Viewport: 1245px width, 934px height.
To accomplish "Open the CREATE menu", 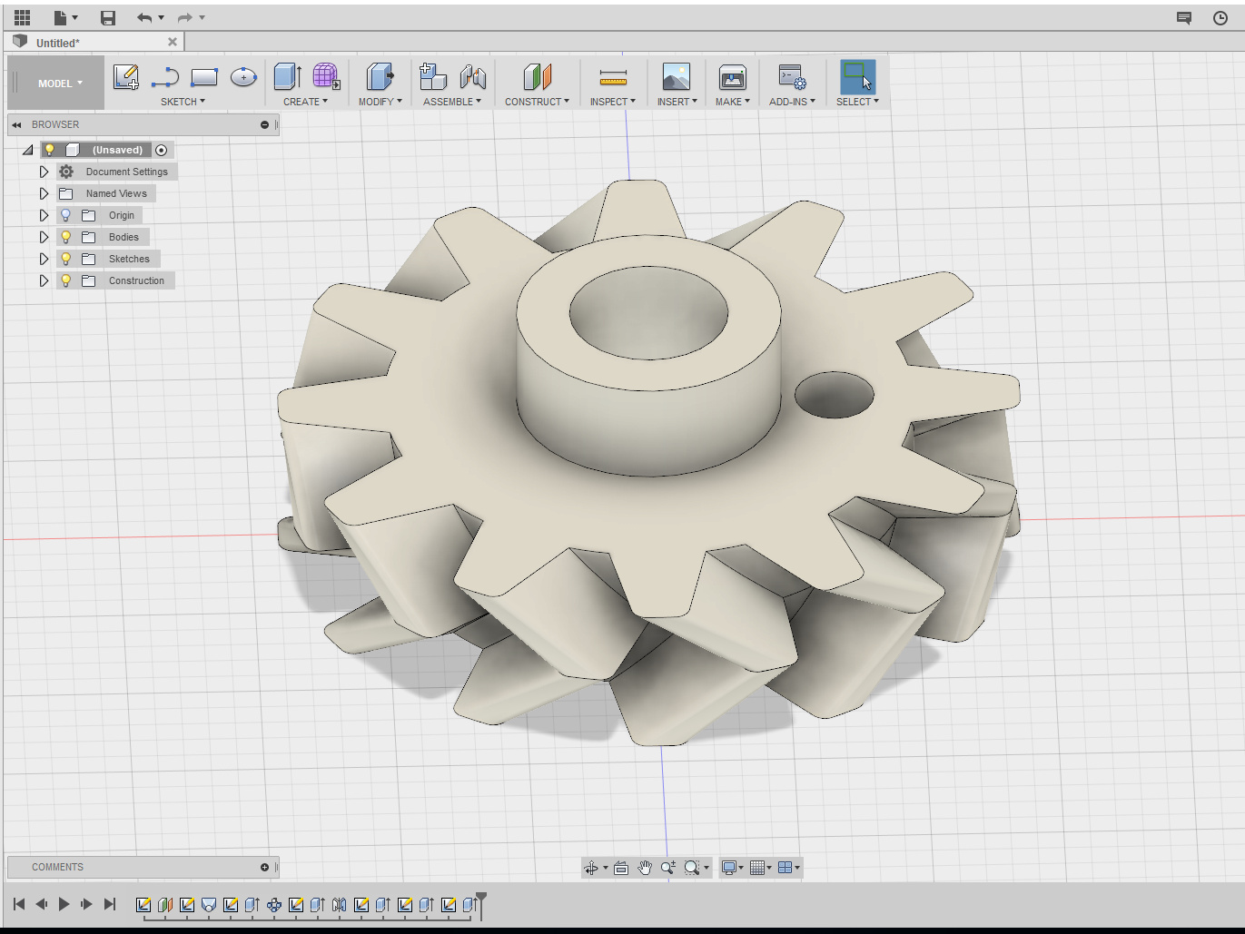I will pos(305,102).
